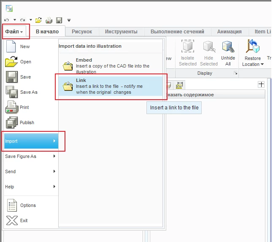Click the application logo icon at top left

(x=9, y=8)
